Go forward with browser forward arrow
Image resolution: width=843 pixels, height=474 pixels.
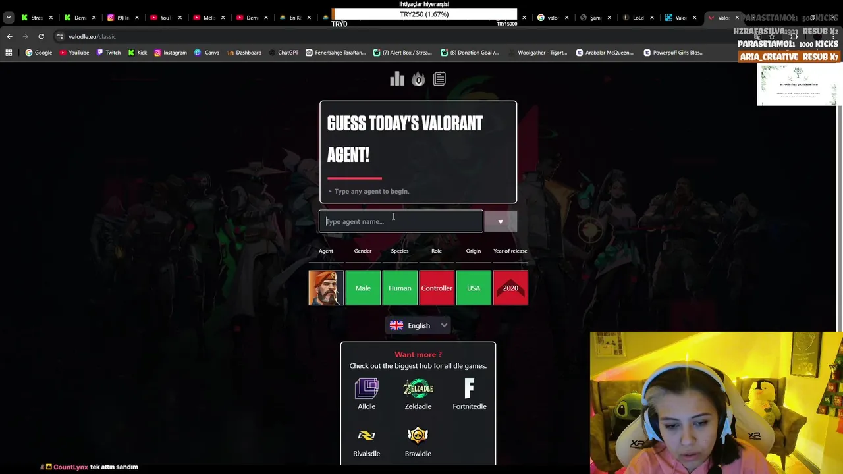pyautogui.click(x=25, y=36)
